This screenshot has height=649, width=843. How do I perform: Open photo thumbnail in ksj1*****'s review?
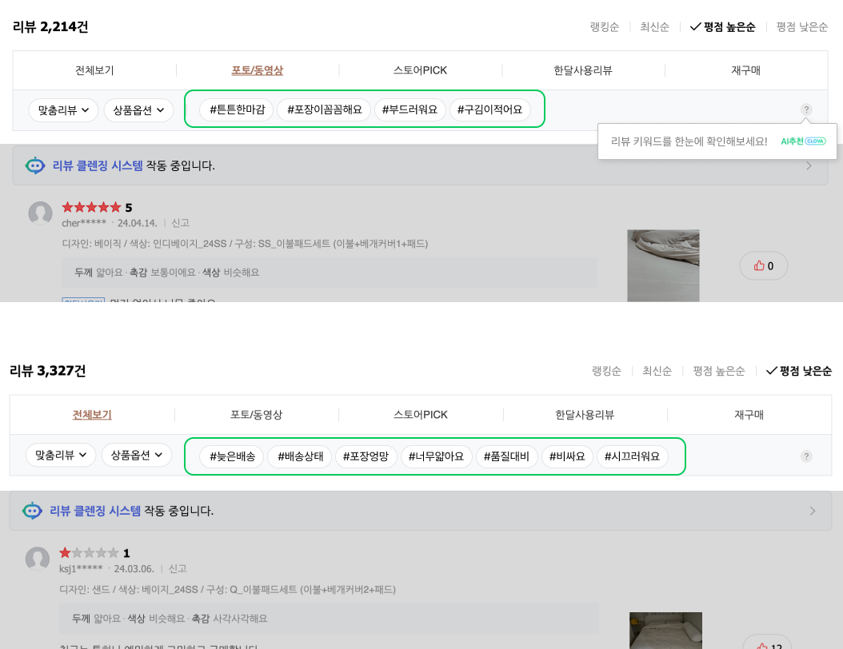tap(665, 631)
